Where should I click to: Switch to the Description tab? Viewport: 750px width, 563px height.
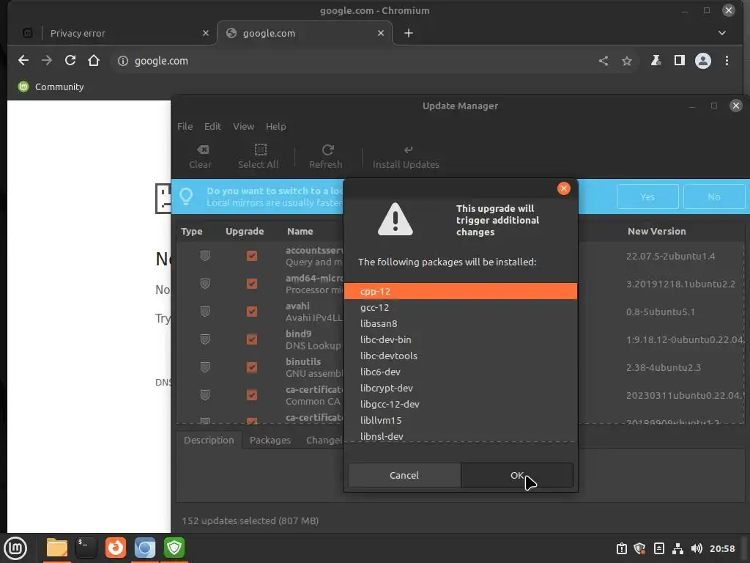click(209, 440)
